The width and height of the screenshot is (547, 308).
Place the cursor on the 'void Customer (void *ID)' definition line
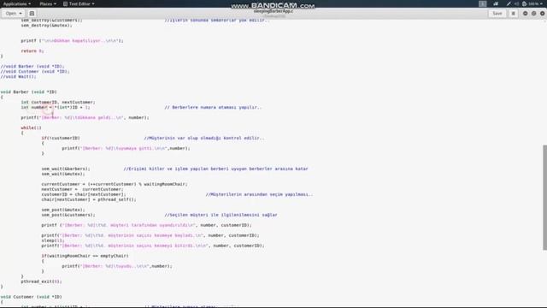click(x=31, y=297)
